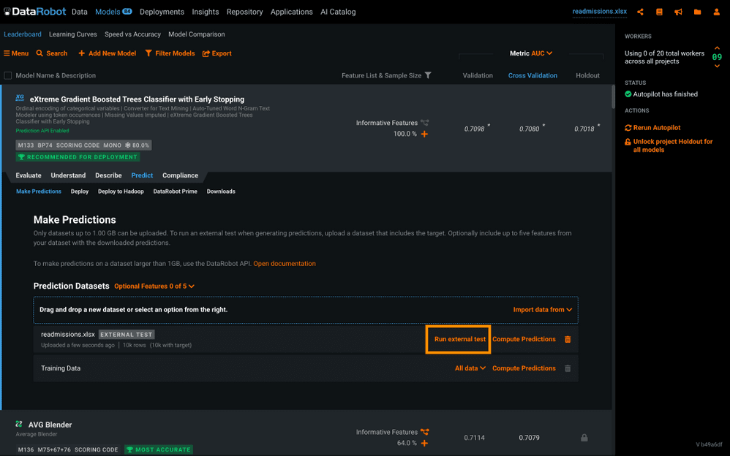Open the Applications page

point(291,12)
